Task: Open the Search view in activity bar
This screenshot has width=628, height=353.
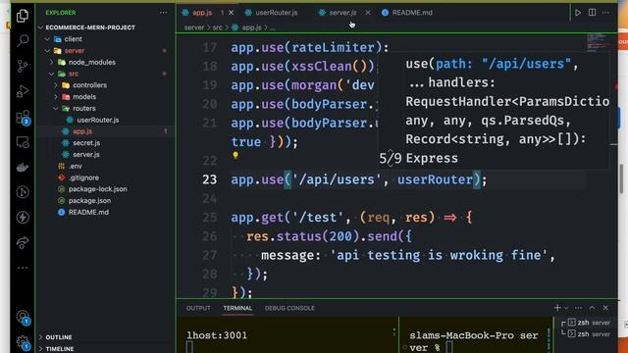Action: click(x=23, y=40)
